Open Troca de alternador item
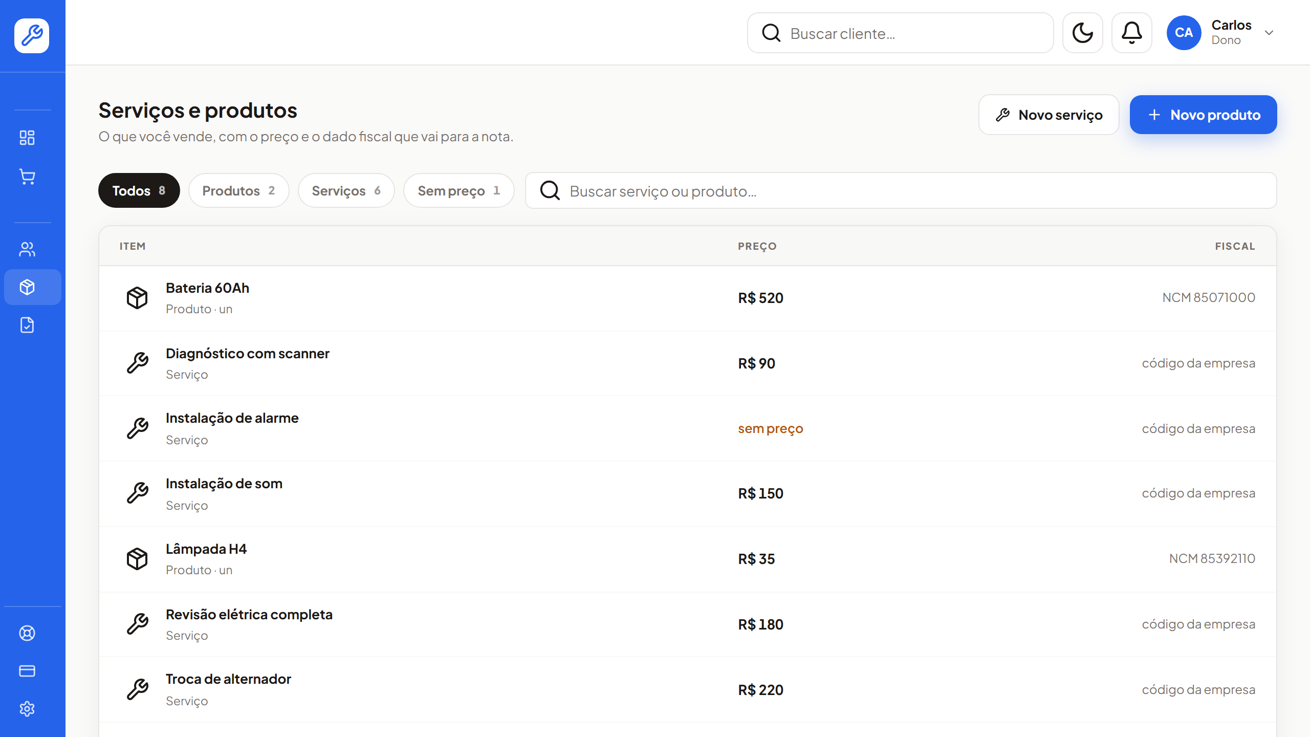Screen dimensions: 1310x737 tap(687, 689)
